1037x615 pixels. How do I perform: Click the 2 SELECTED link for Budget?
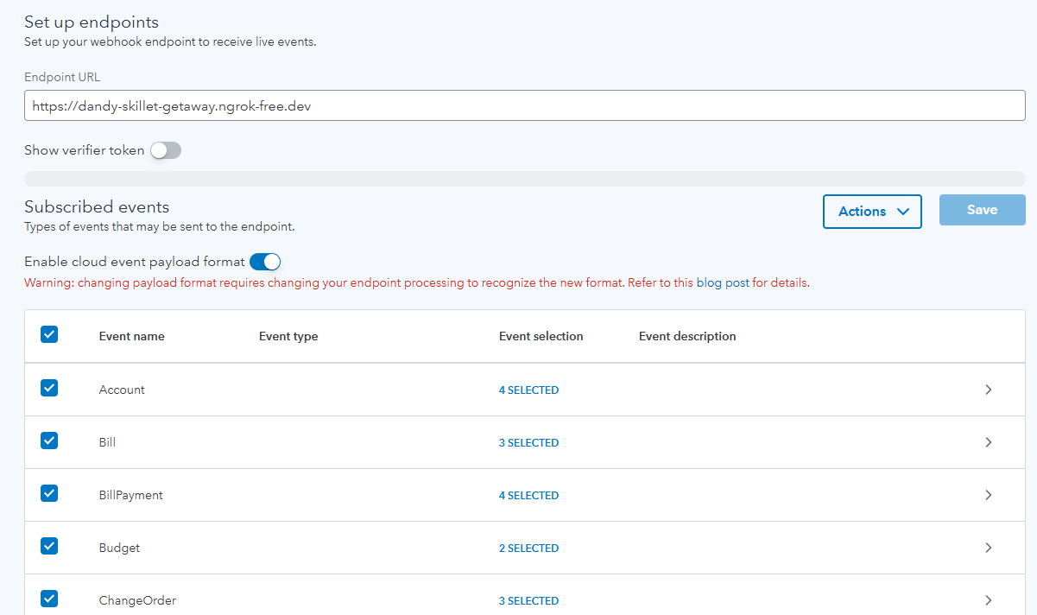[x=528, y=548]
